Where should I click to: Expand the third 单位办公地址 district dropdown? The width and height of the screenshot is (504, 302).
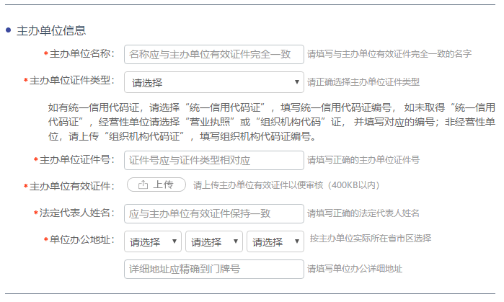tap(275, 242)
